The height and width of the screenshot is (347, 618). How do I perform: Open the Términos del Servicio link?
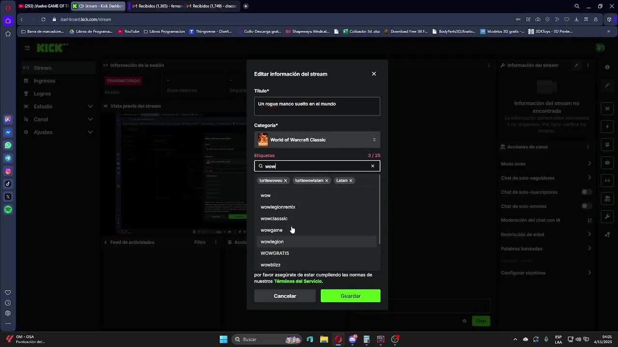(x=297, y=281)
